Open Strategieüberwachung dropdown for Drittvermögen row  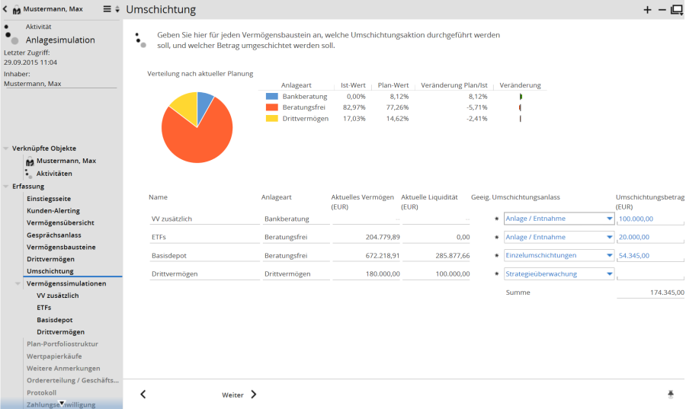tap(609, 273)
